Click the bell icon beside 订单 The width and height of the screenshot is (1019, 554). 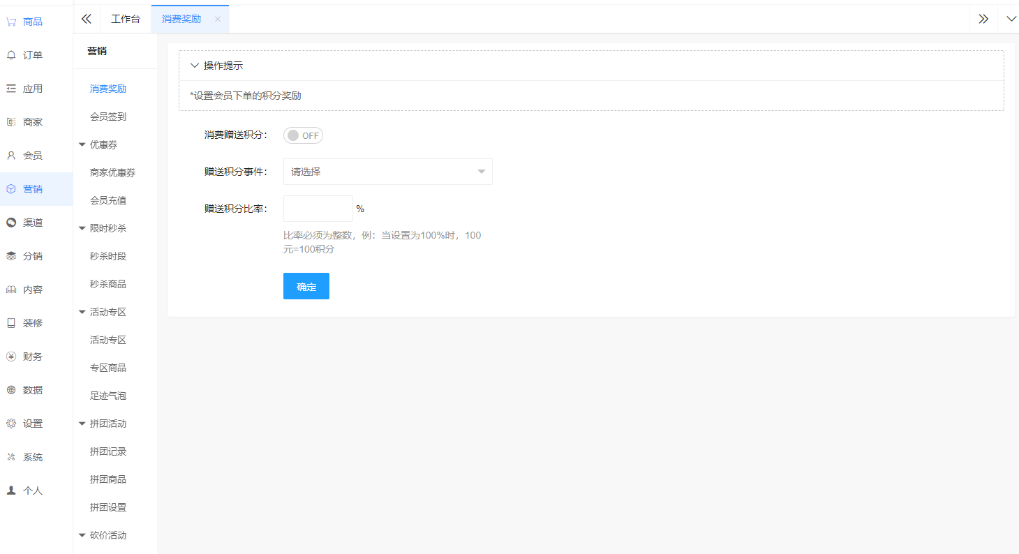point(11,55)
